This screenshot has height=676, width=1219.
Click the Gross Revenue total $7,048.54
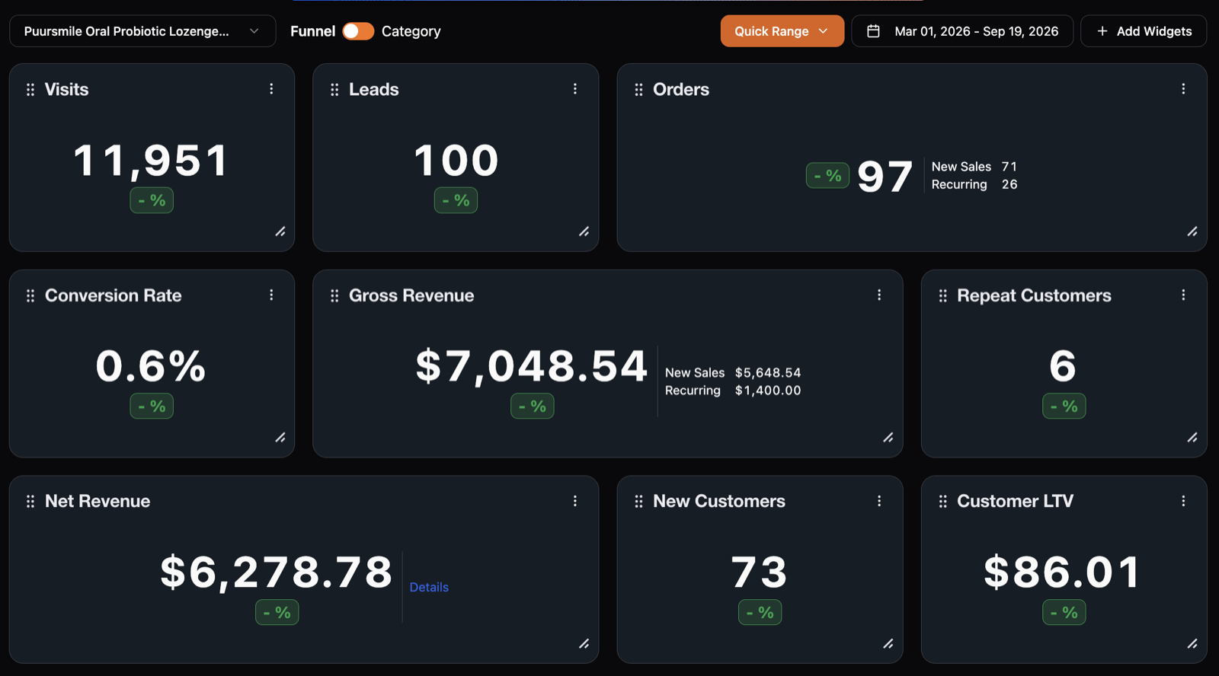531,366
